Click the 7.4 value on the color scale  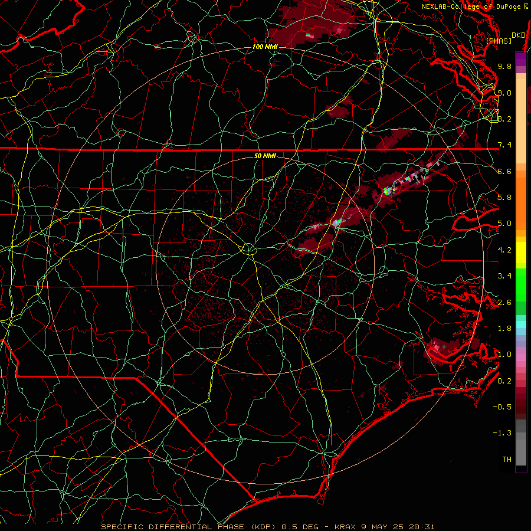(x=504, y=145)
